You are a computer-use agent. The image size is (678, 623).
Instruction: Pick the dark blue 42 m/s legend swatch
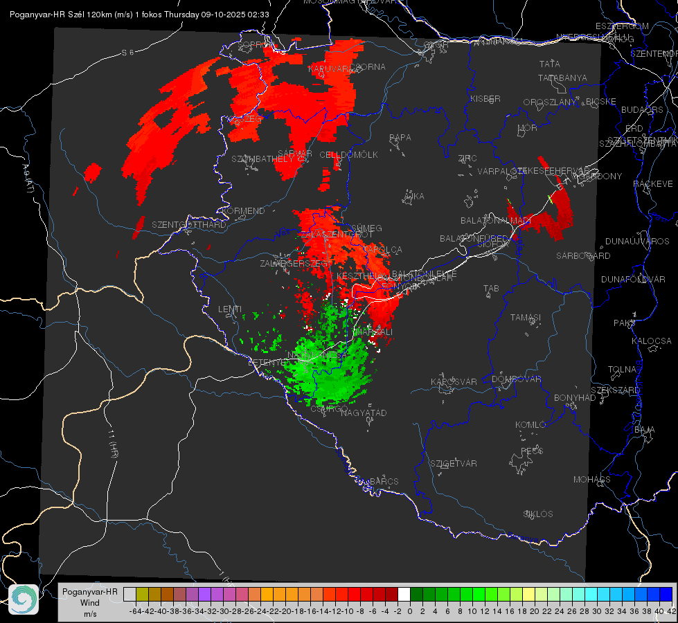pos(666,594)
